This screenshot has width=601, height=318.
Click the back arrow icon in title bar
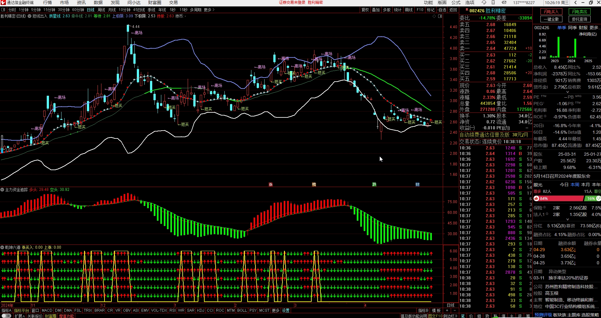point(575,3)
